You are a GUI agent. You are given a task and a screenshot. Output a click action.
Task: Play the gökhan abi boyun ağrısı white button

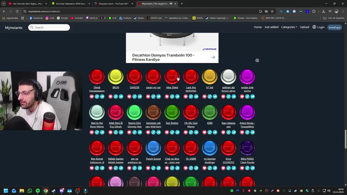(x=229, y=77)
